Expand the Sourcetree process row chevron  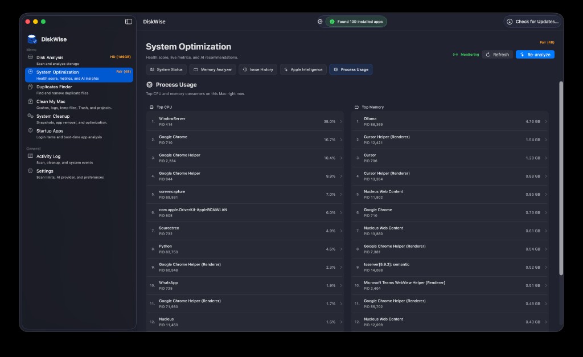341,231
